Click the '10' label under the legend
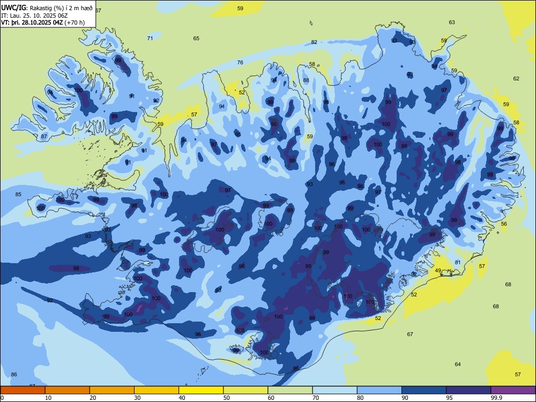This screenshot has width=536, height=402. coord(48,398)
